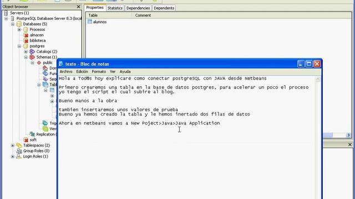Click the Procesos database icon
The image size is (355, 199).
point(26,29)
